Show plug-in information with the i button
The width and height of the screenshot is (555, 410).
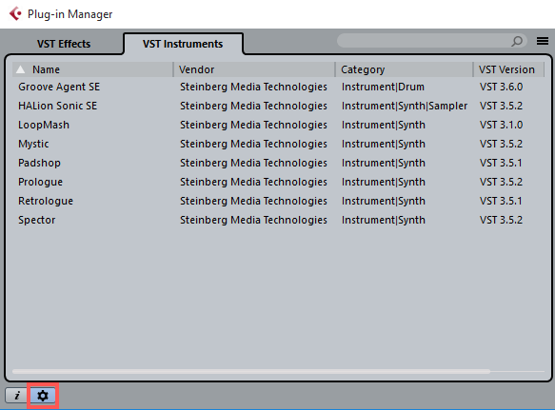pyautogui.click(x=17, y=396)
